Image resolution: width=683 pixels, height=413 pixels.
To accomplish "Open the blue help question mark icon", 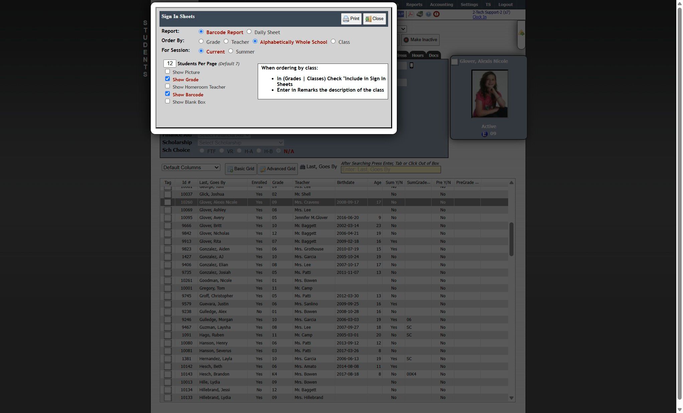I will tap(428, 14).
